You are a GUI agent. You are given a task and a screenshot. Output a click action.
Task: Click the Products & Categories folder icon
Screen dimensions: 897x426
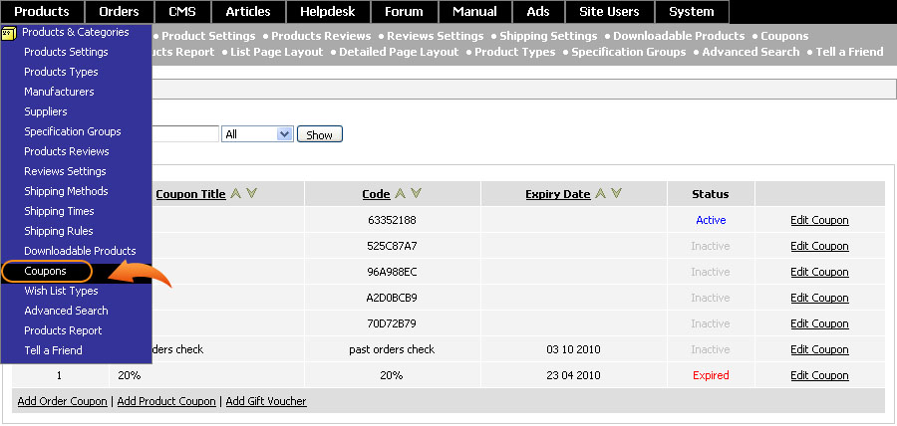tap(9, 33)
